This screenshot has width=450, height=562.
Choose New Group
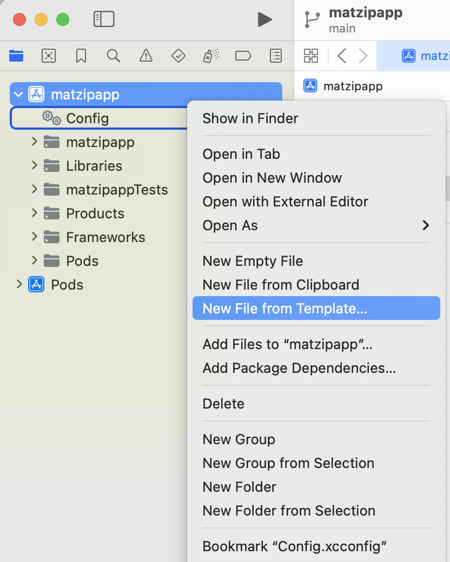point(316,439)
